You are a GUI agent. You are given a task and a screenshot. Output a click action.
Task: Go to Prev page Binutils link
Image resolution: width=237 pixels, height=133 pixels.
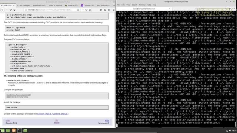tap(7, 121)
